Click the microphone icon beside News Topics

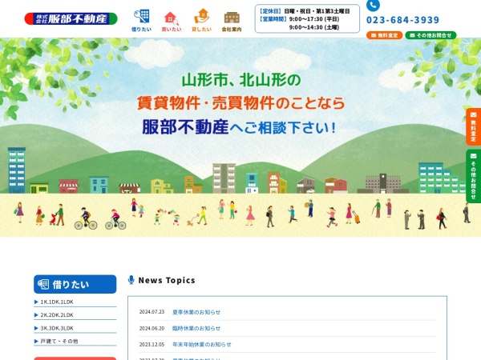(131, 280)
